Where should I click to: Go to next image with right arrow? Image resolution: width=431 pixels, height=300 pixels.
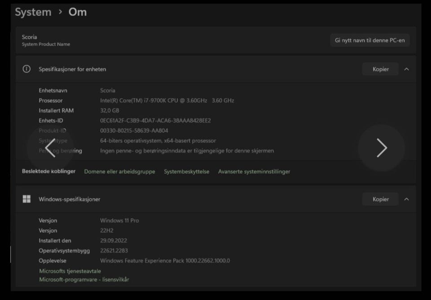382,148
